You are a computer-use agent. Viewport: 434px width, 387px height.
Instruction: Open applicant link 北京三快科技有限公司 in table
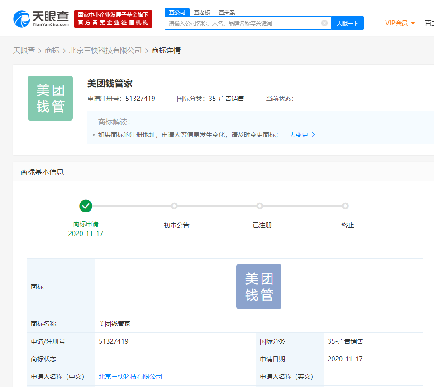pos(130,377)
